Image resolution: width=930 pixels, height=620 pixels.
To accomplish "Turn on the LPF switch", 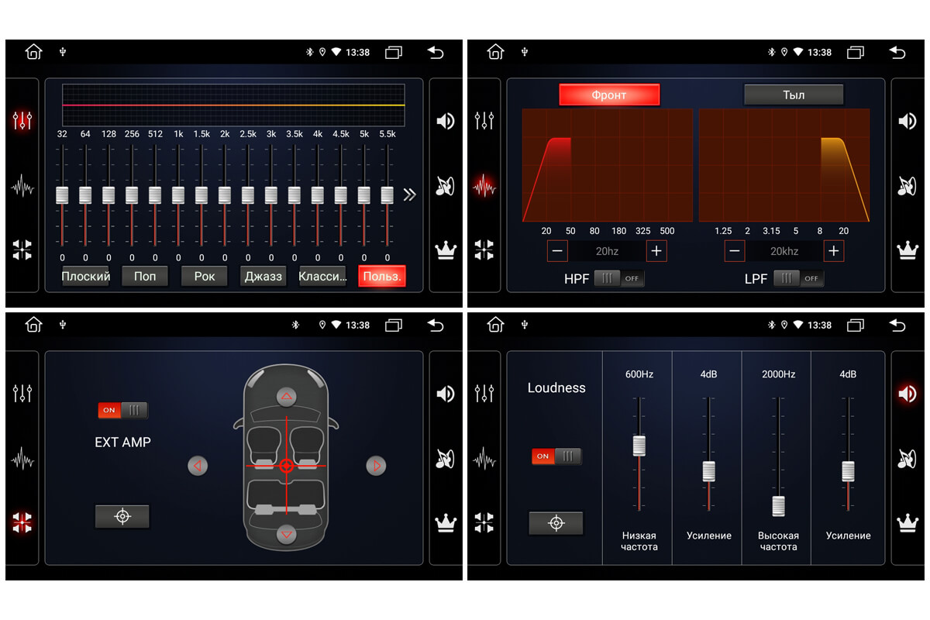I will 797,278.
